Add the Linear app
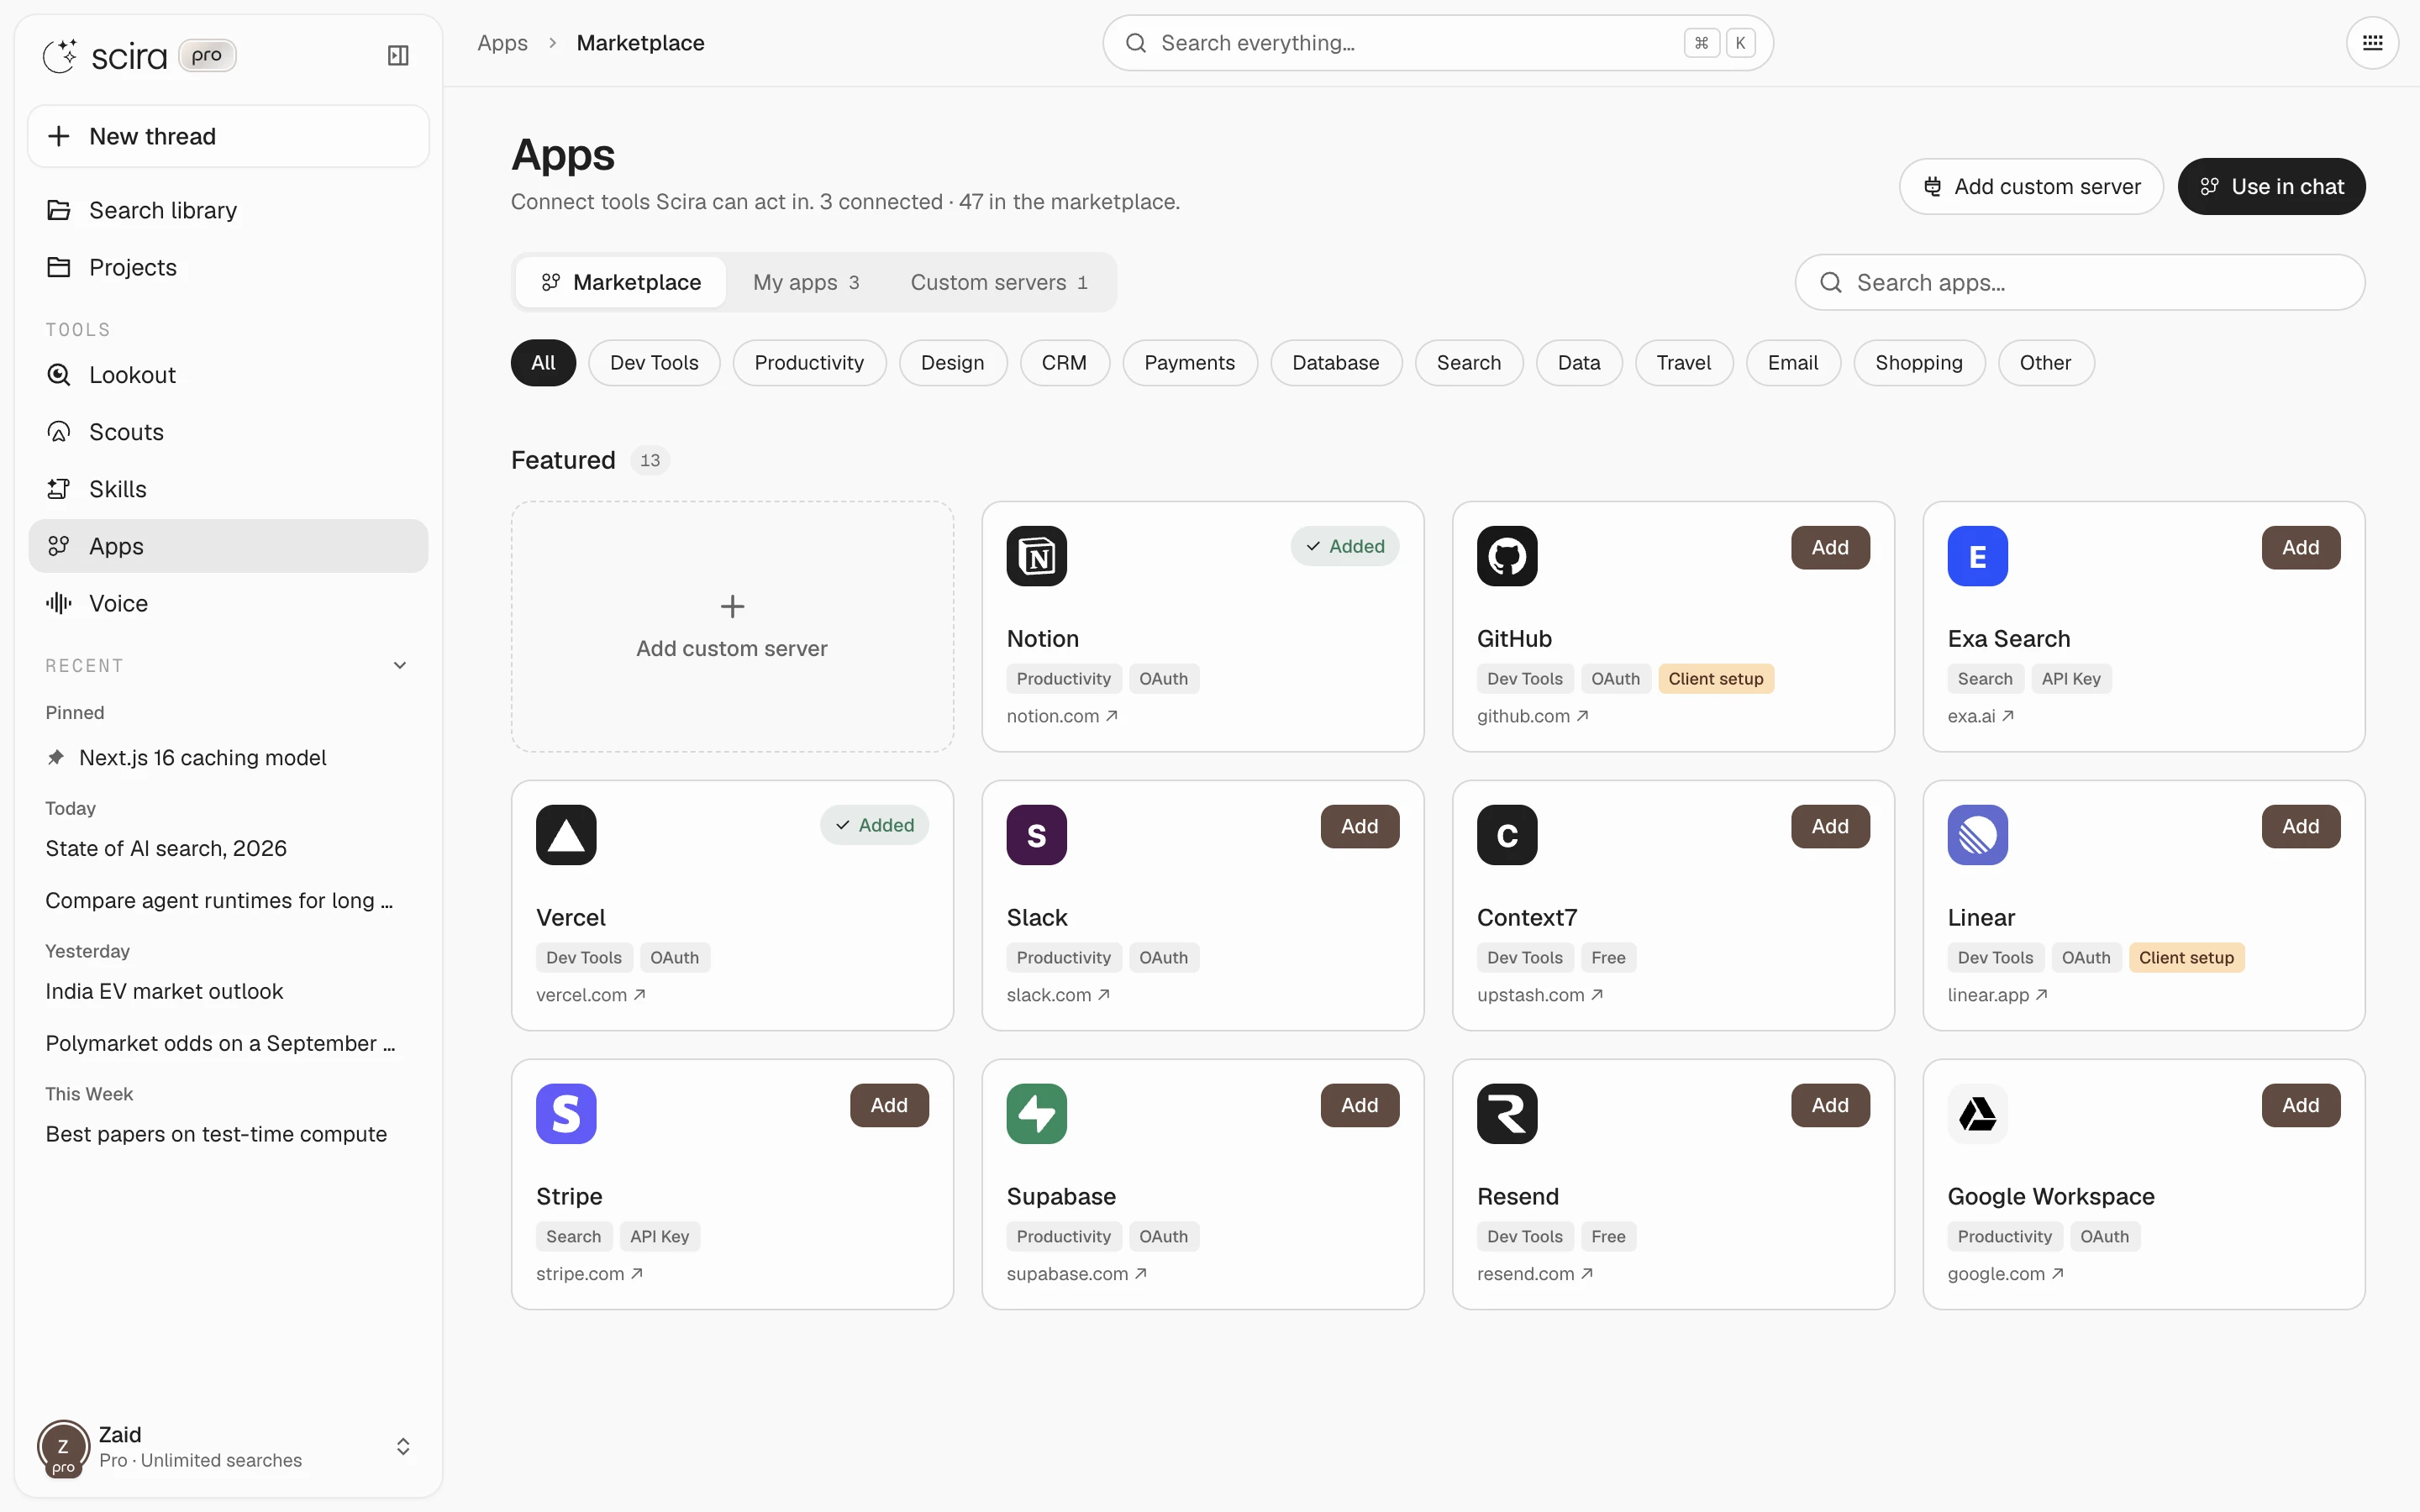Viewport: 2420px width, 1512px height. pos(2300,826)
